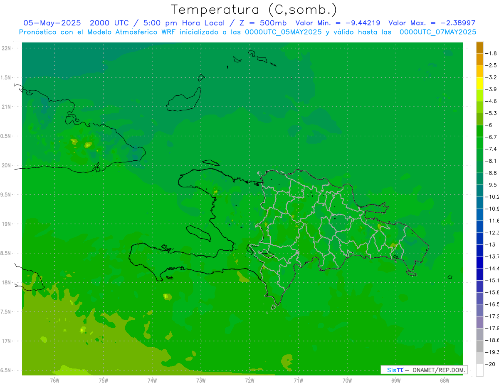499x386 pixels.
Task: Click the "-6.7" colorbar label
Action: tap(492, 137)
